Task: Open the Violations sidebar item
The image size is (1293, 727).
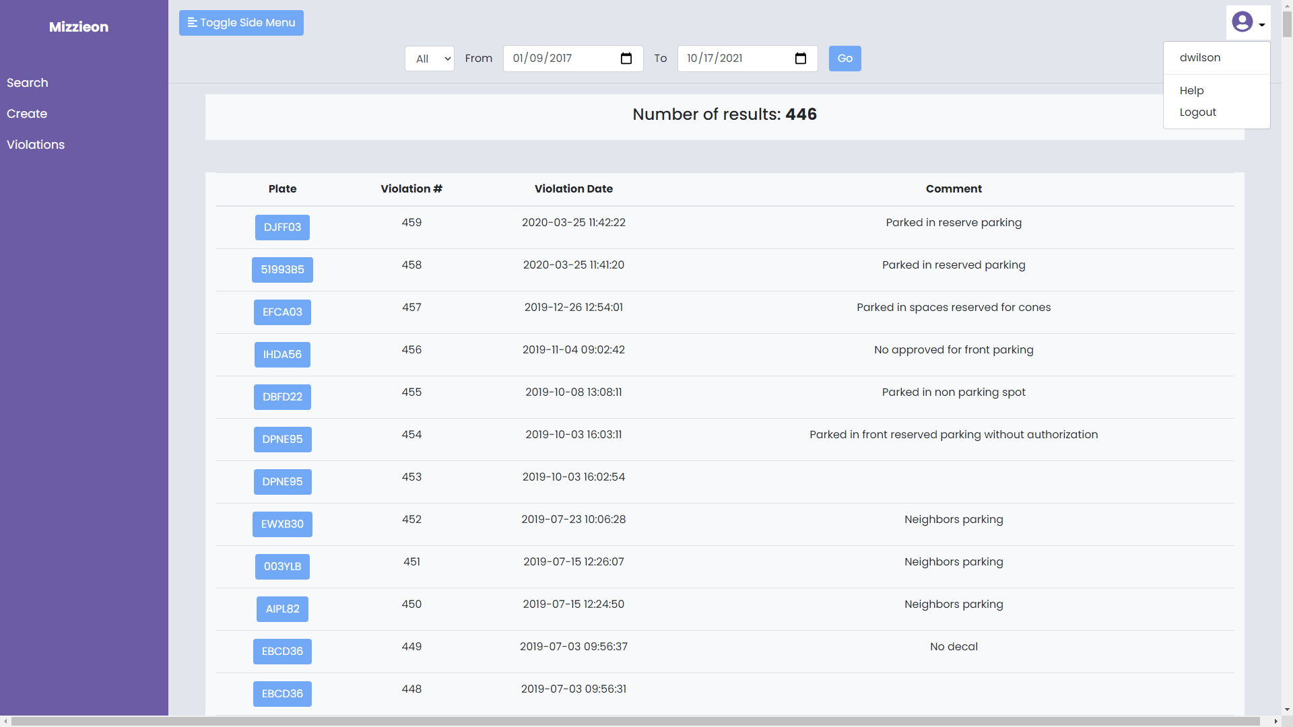Action: coord(36,145)
